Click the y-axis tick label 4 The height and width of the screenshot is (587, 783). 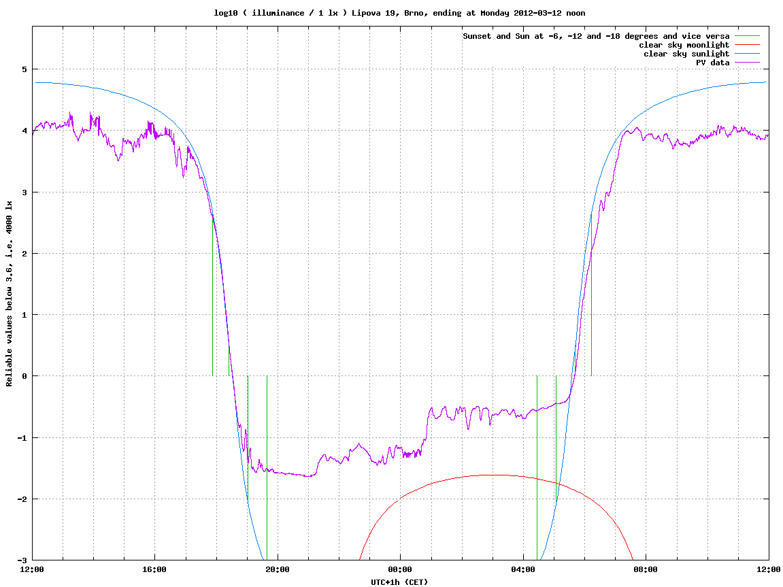[x=24, y=131]
